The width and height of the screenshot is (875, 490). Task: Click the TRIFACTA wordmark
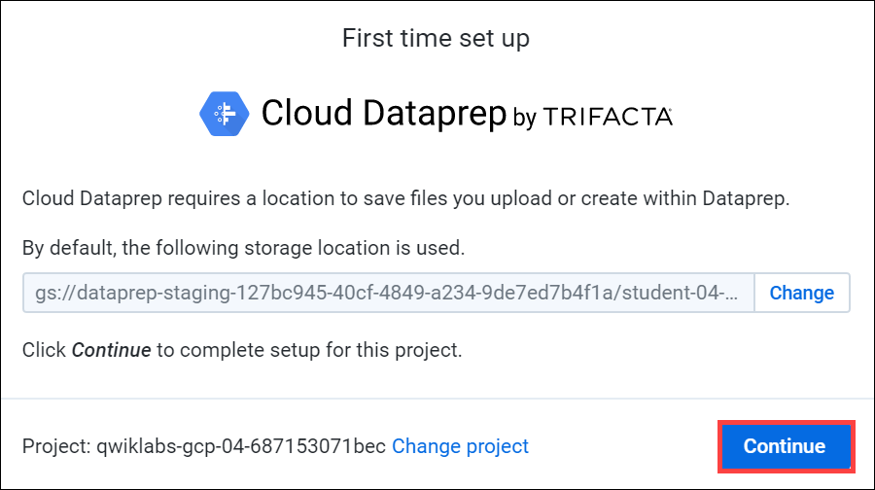[x=608, y=118]
